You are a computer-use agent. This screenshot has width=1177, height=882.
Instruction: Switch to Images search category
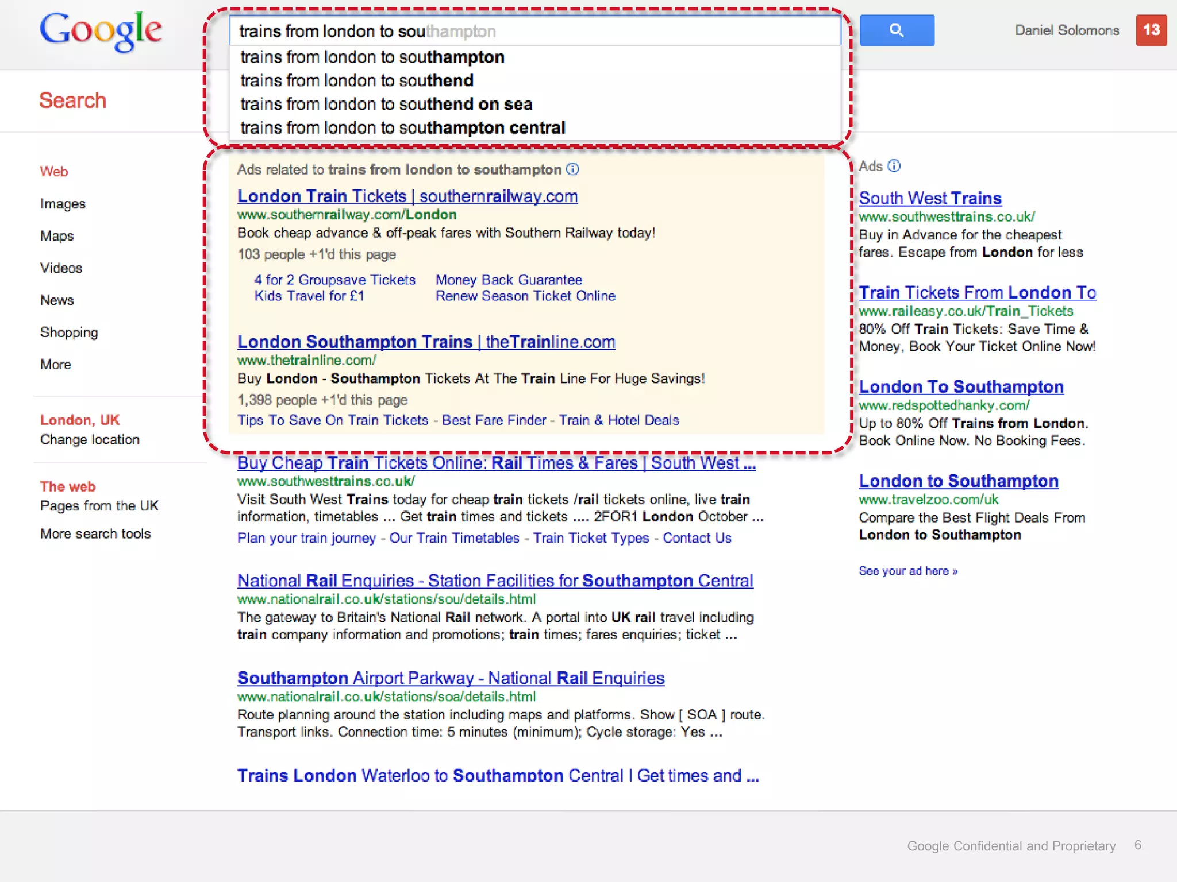point(63,204)
